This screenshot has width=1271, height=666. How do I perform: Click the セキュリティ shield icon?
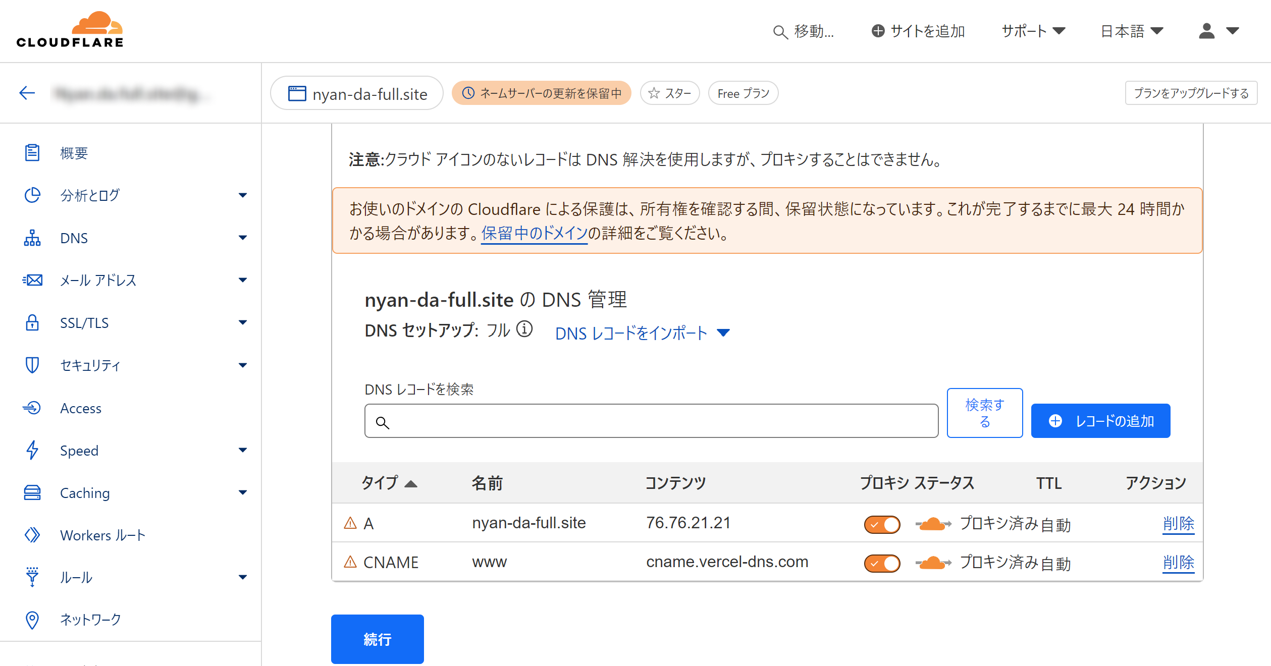point(32,365)
